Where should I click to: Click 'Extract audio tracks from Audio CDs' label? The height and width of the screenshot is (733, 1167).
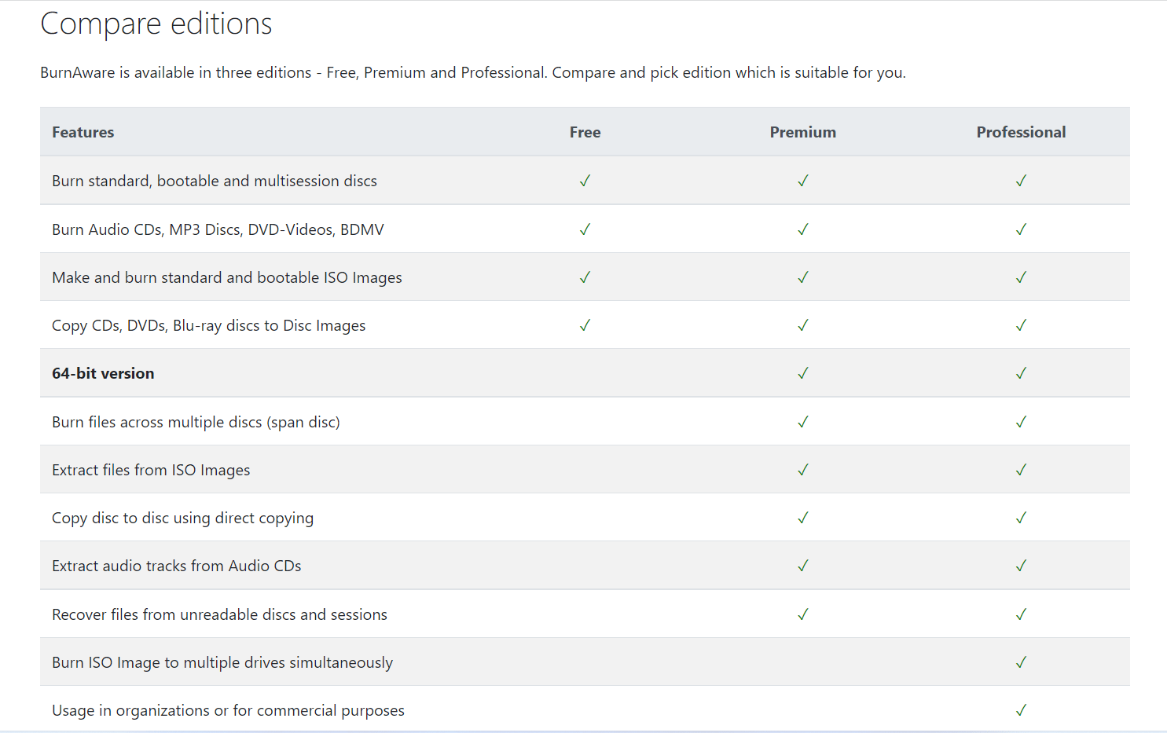coord(177,566)
